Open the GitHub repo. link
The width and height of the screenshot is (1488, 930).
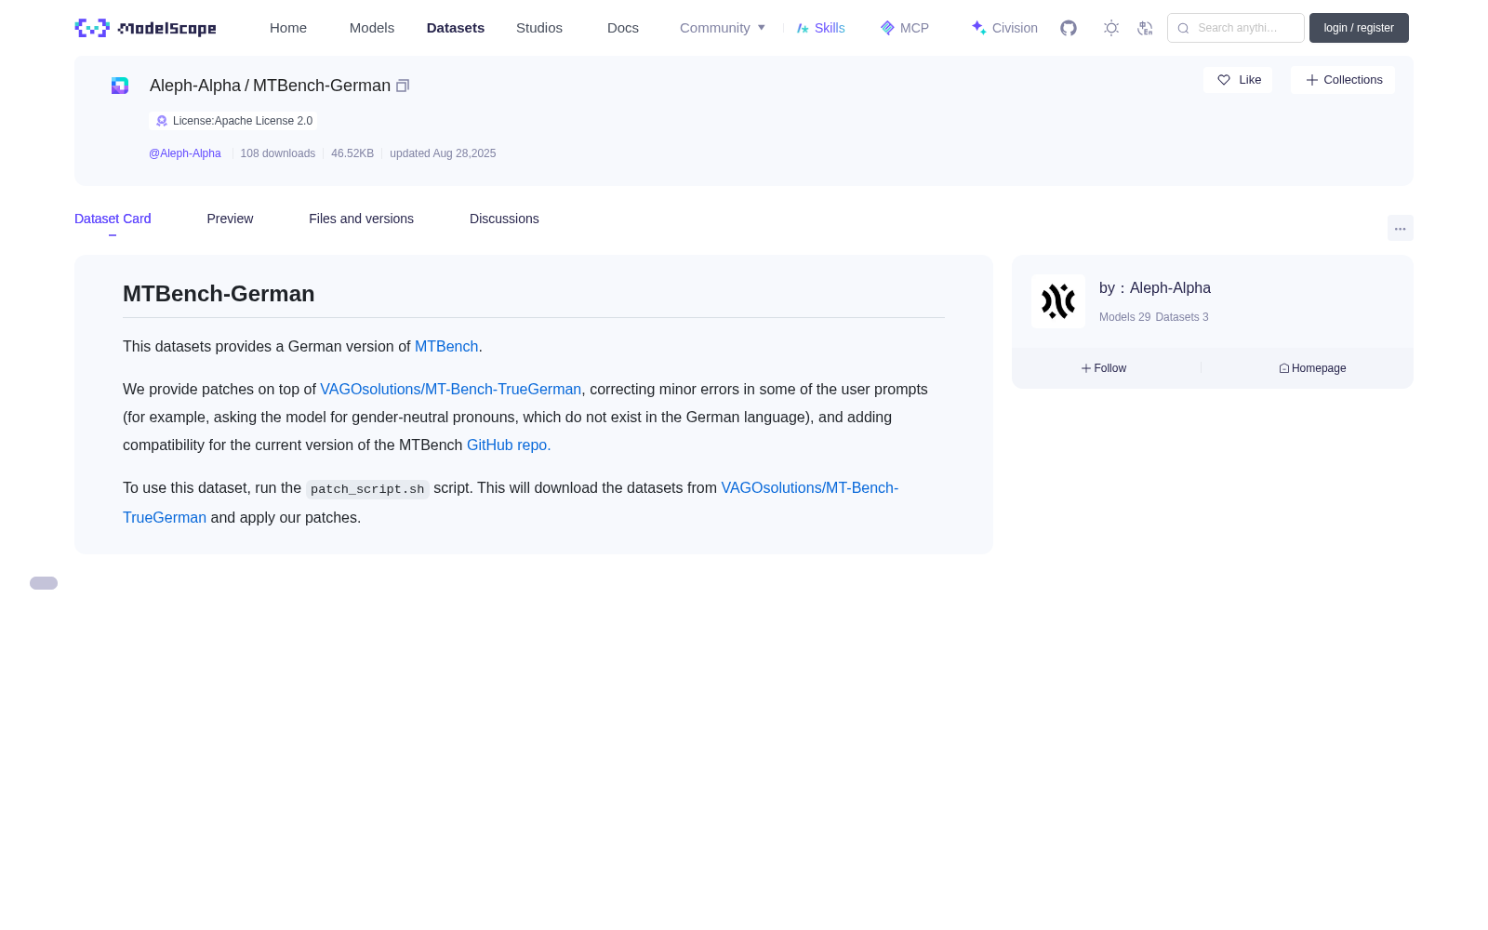tap(509, 445)
